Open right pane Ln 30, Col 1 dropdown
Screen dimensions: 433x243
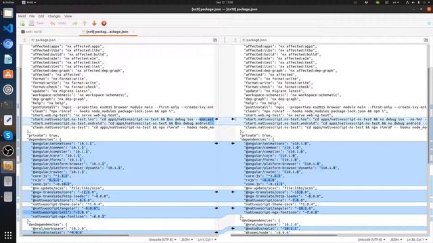coord(417,240)
